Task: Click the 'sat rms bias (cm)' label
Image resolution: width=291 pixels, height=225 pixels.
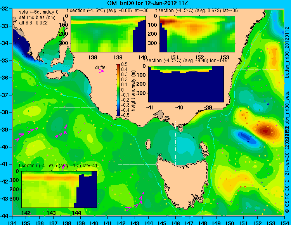Action: pyautogui.click(x=37, y=17)
